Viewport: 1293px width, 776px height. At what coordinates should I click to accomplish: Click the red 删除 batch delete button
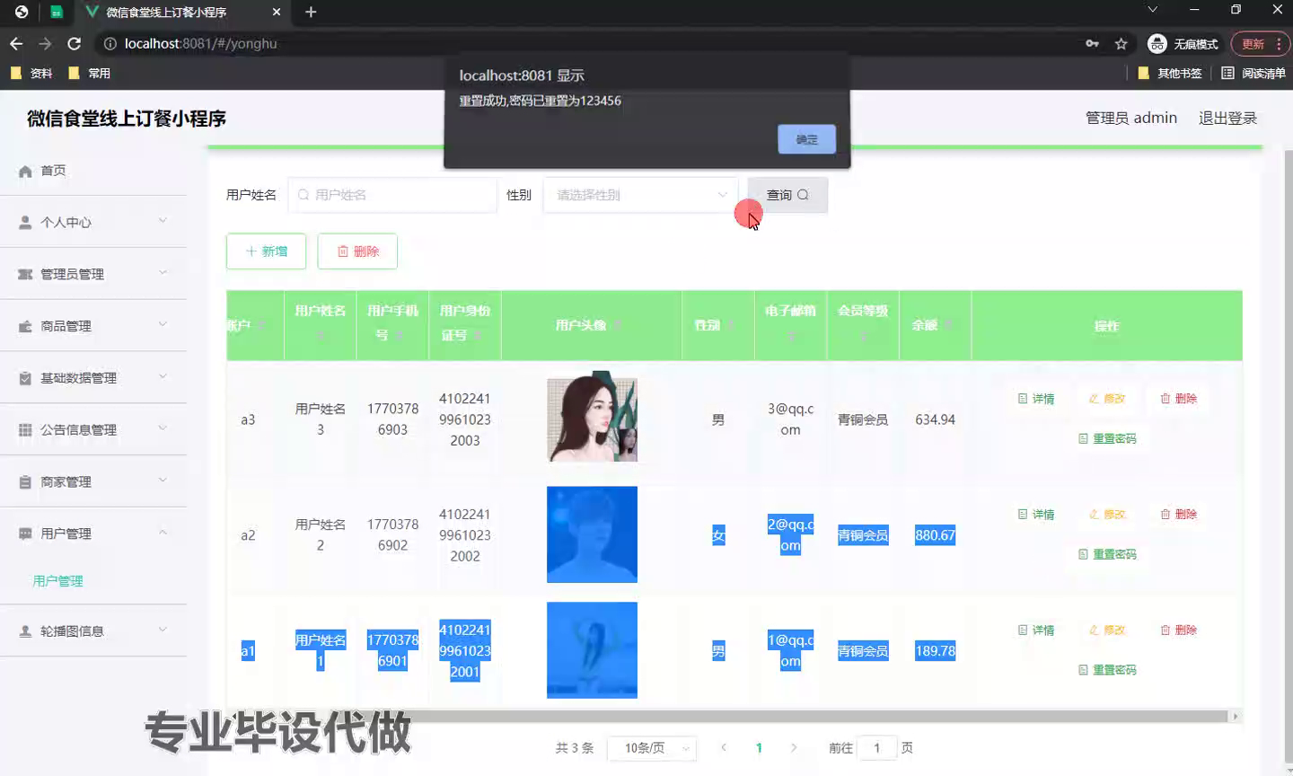357,251
